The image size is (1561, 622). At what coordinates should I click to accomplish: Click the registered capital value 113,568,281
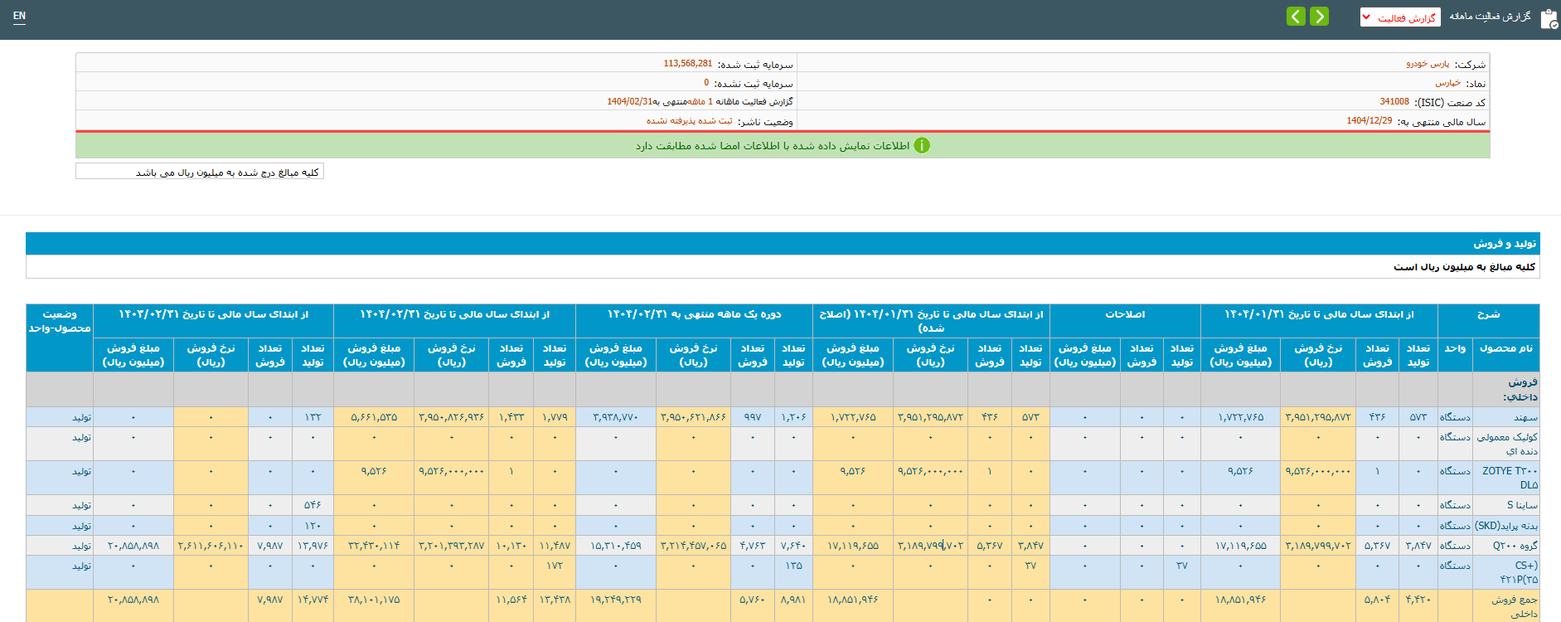tap(687, 64)
